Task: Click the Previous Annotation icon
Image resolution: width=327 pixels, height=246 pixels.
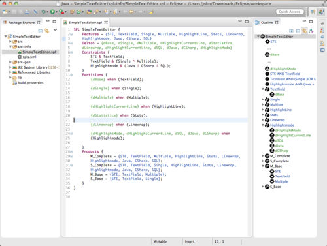Action: pos(115,12)
